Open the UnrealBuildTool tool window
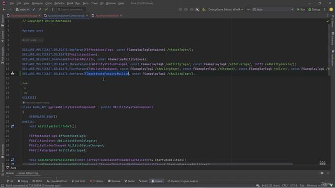 57,181
